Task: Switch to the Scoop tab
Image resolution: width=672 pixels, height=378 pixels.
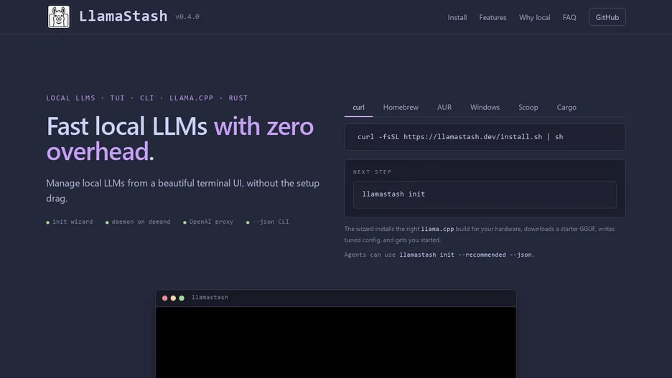Action: click(x=528, y=108)
